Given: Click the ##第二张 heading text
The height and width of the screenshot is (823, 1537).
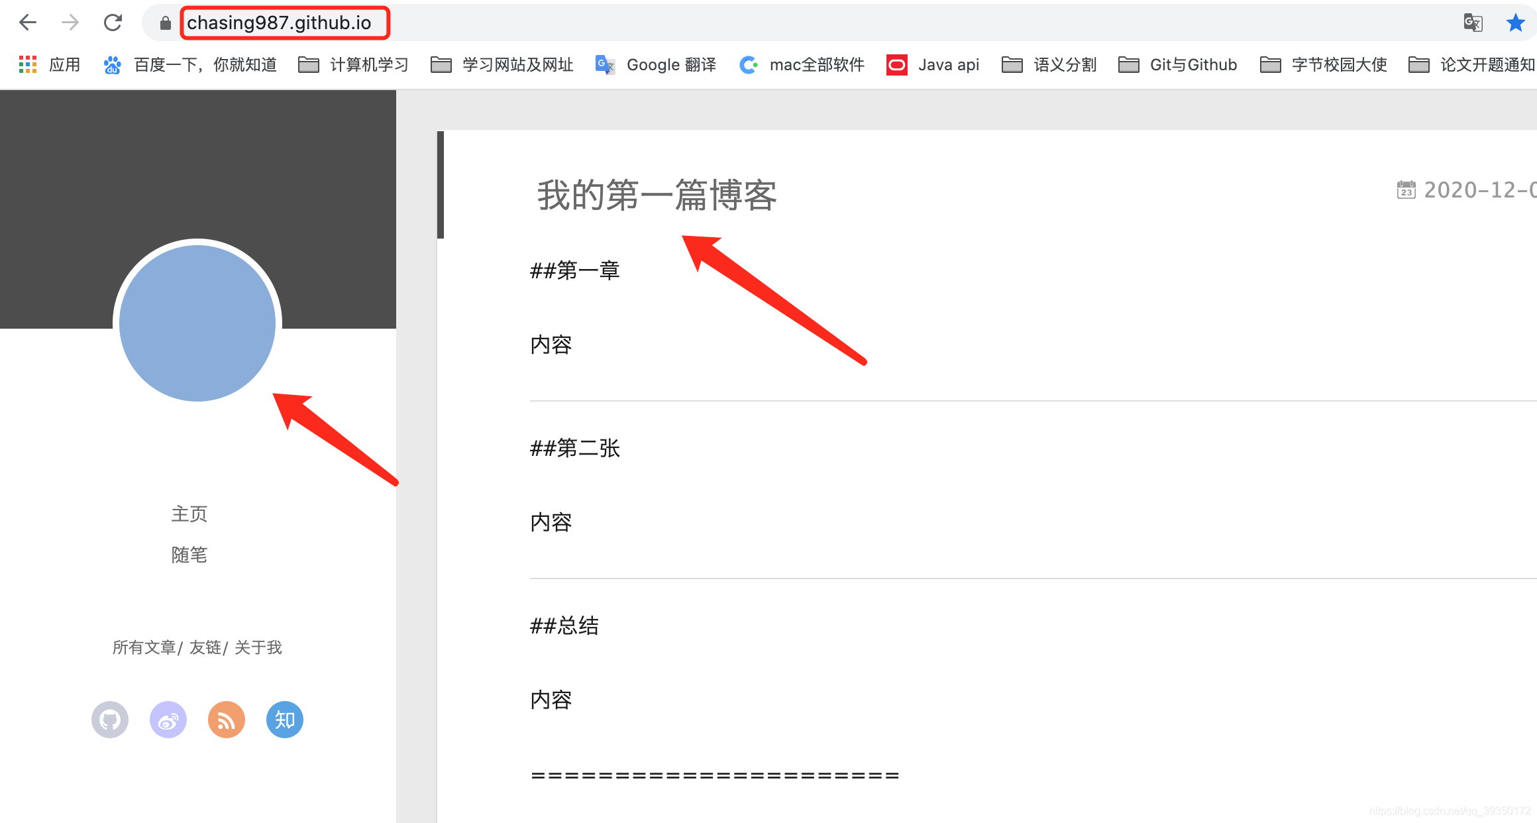Looking at the screenshot, I should click(x=575, y=448).
